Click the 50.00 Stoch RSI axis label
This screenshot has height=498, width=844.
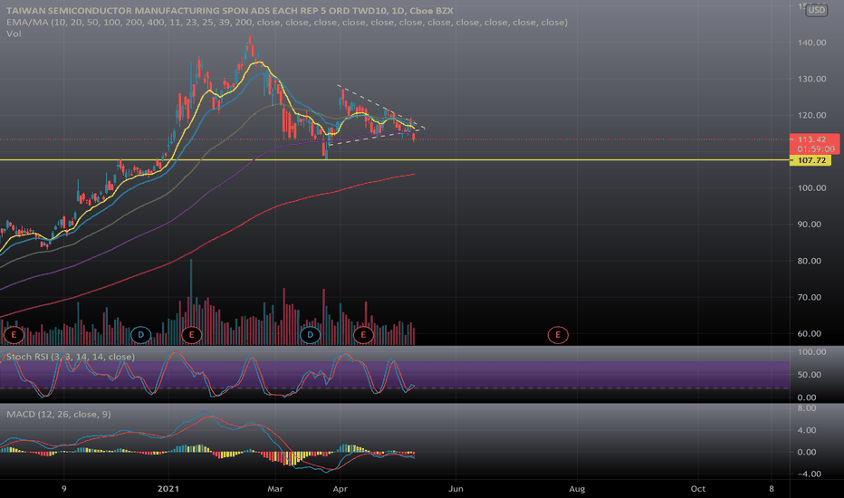[810, 374]
